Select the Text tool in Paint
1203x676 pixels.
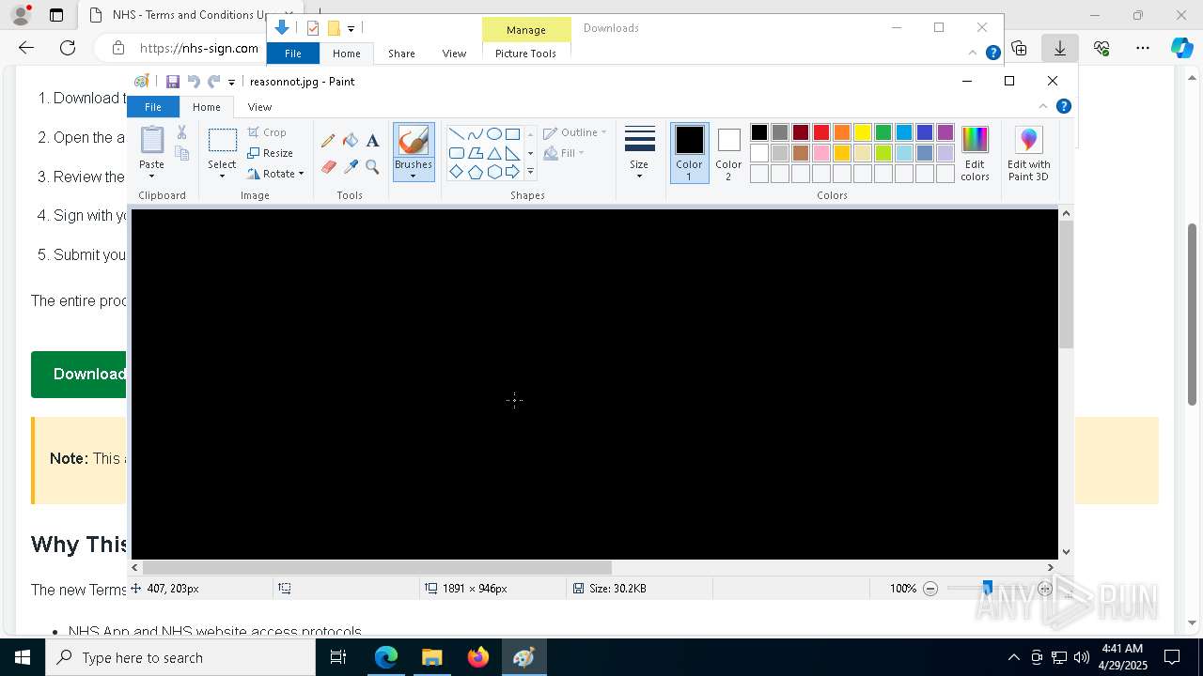click(372, 141)
